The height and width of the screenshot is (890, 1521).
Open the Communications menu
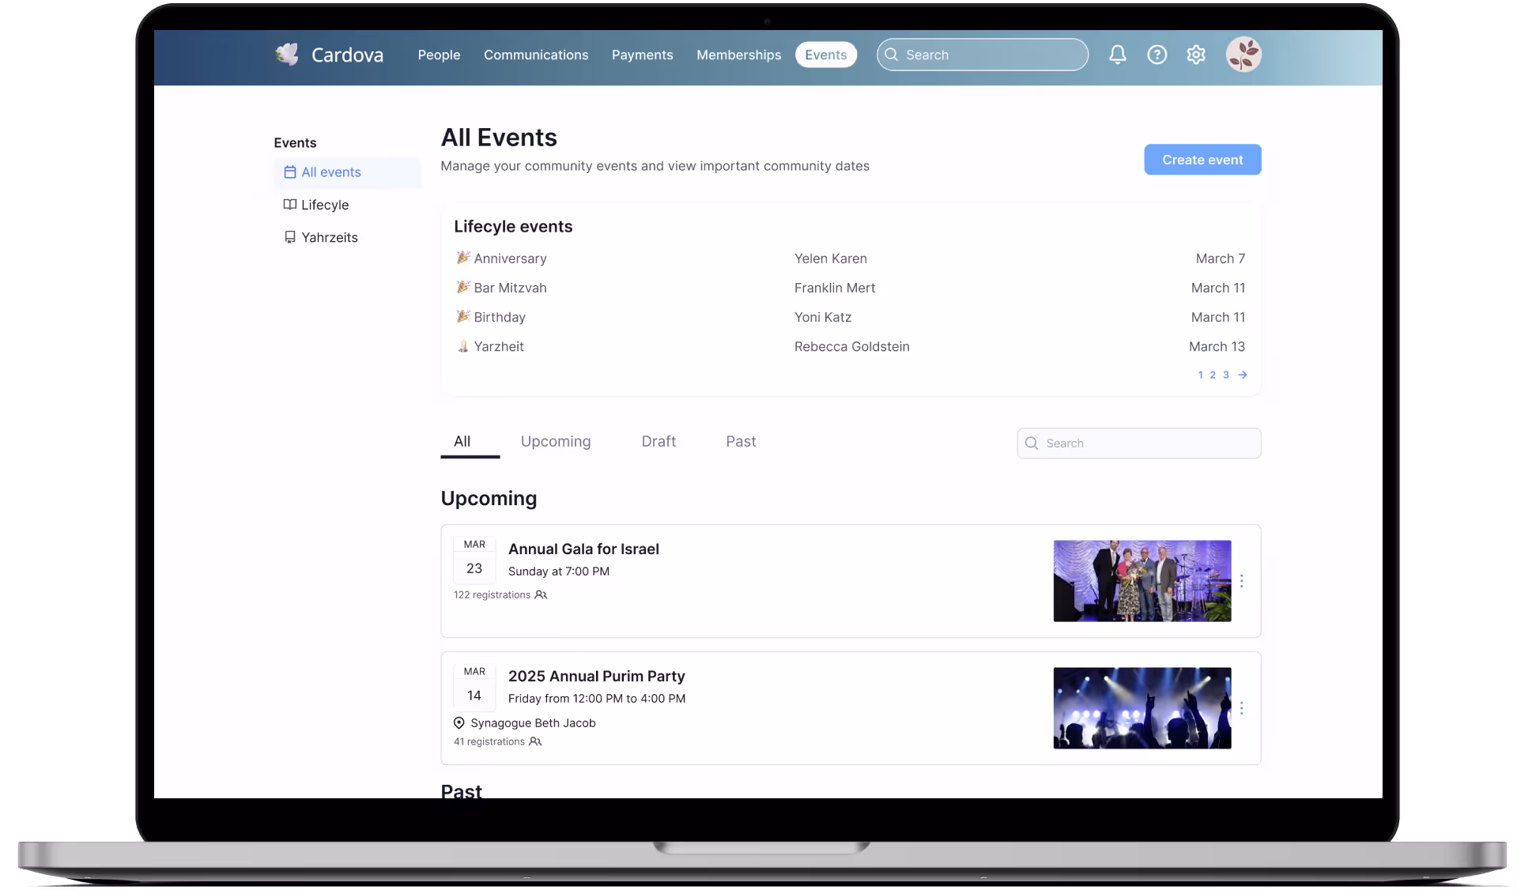pos(536,55)
